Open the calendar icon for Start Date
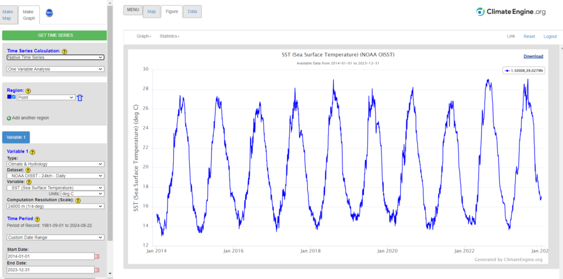This screenshot has width=563, height=279. [97, 256]
